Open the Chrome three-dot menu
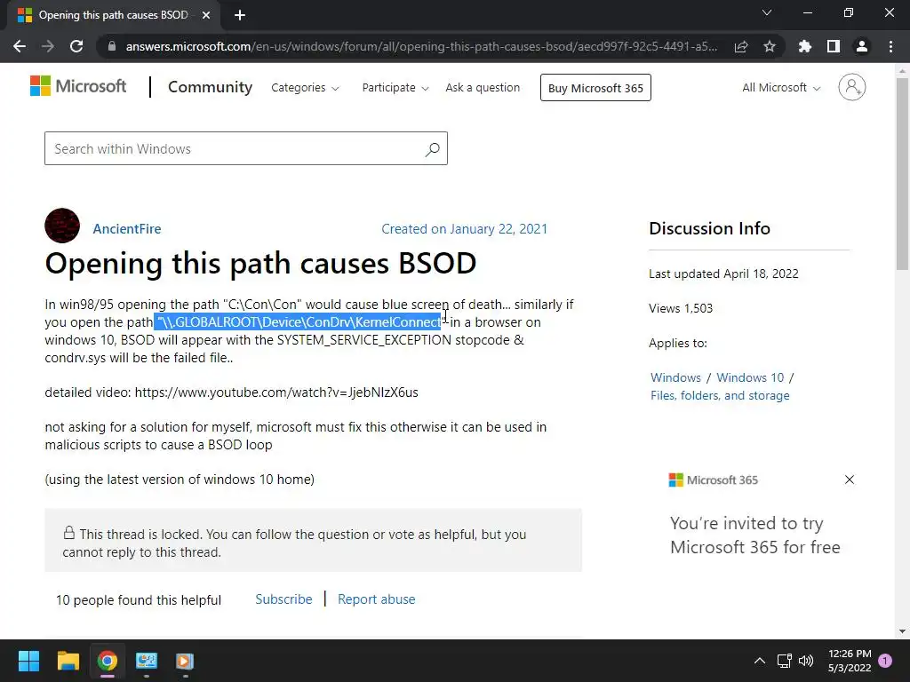910x682 pixels. [890, 46]
